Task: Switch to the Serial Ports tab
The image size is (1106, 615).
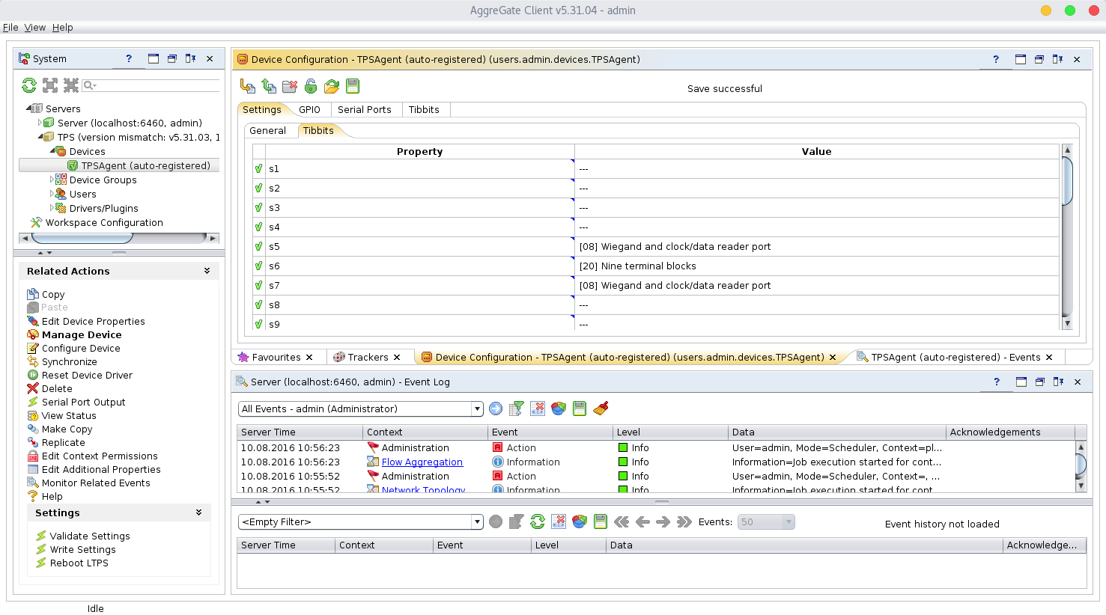Action: pyautogui.click(x=364, y=109)
